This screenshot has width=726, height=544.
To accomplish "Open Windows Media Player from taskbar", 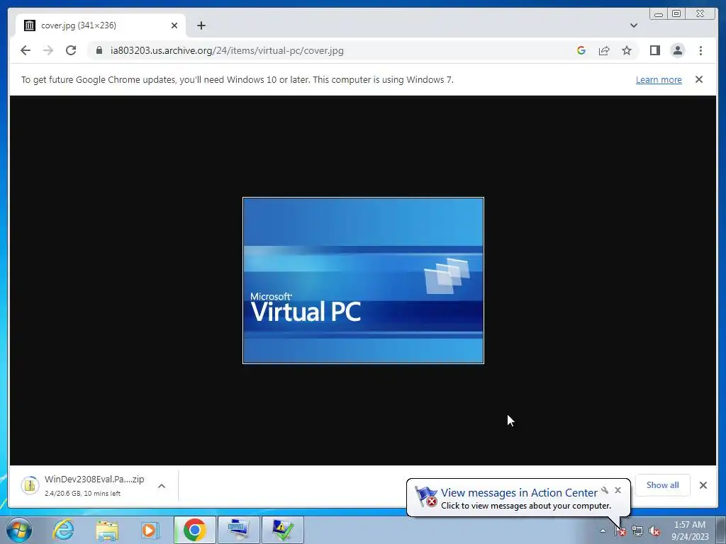I will pyautogui.click(x=150, y=530).
